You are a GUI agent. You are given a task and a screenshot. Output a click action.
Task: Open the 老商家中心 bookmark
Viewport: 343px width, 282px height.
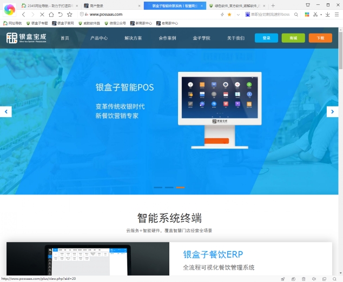pos(167,23)
